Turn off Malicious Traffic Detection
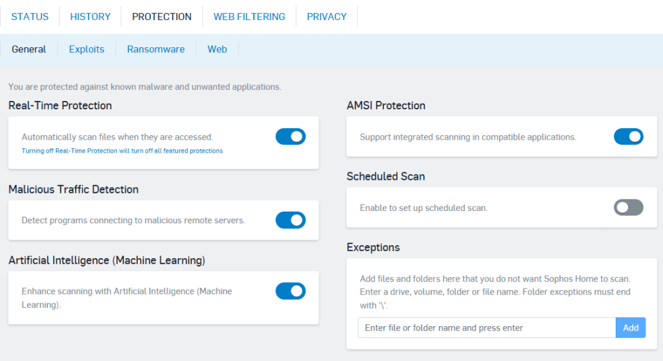The width and height of the screenshot is (663, 361). pos(291,220)
